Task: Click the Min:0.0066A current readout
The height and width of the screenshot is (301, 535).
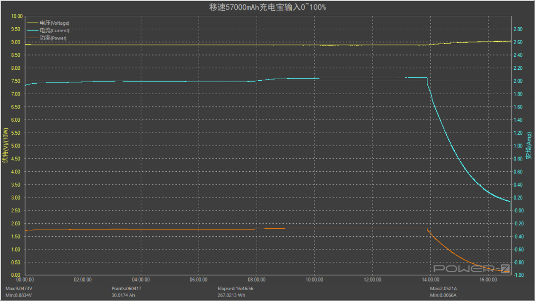Action: pyautogui.click(x=443, y=295)
